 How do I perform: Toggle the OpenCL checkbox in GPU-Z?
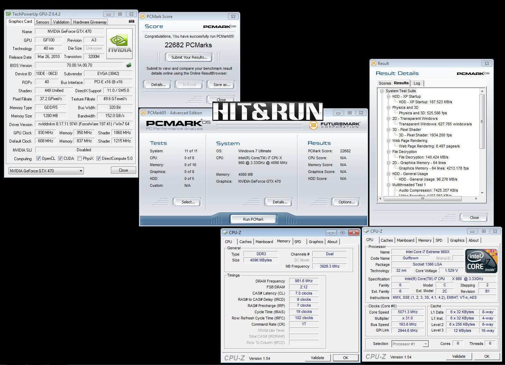point(39,159)
